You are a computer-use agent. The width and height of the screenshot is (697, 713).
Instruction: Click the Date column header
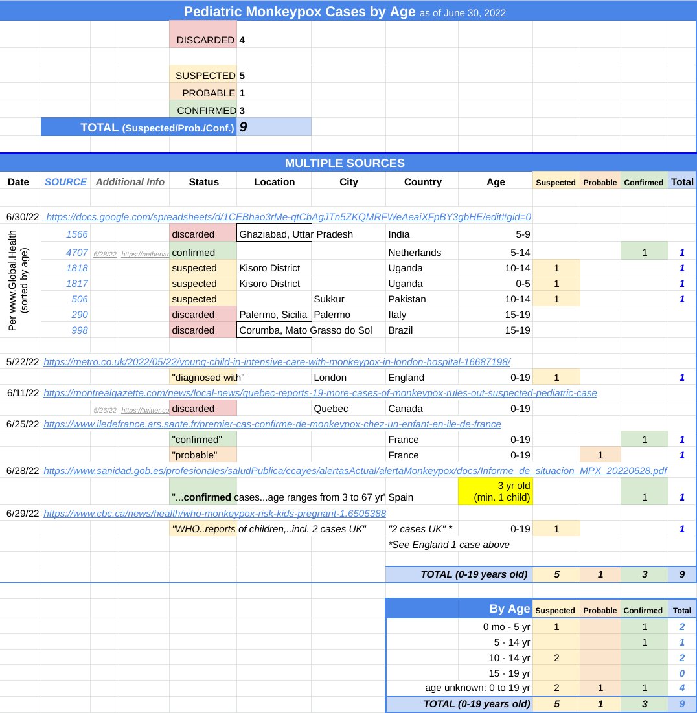coord(19,182)
